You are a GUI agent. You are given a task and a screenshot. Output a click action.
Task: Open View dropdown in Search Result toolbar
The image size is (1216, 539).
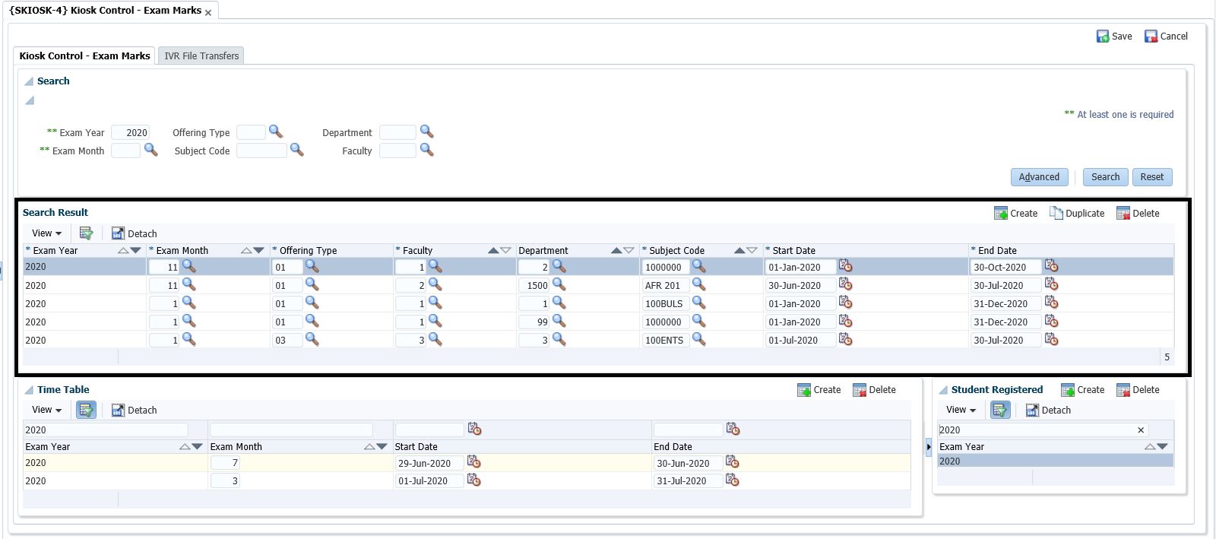[x=46, y=233]
